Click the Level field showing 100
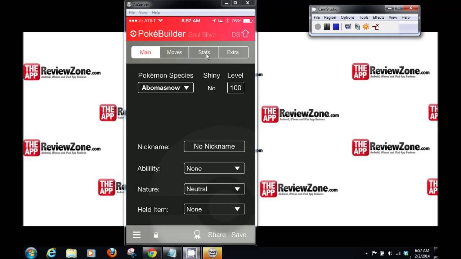The width and height of the screenshot is (461, 259). 236,88
